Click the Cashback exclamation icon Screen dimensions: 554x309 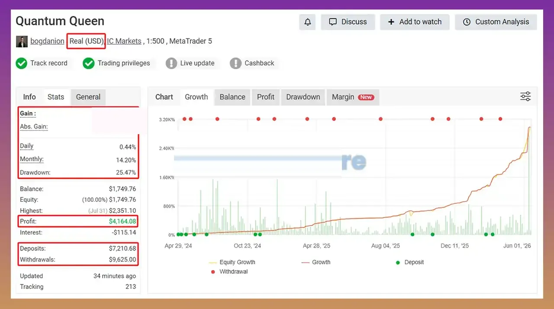235,63
